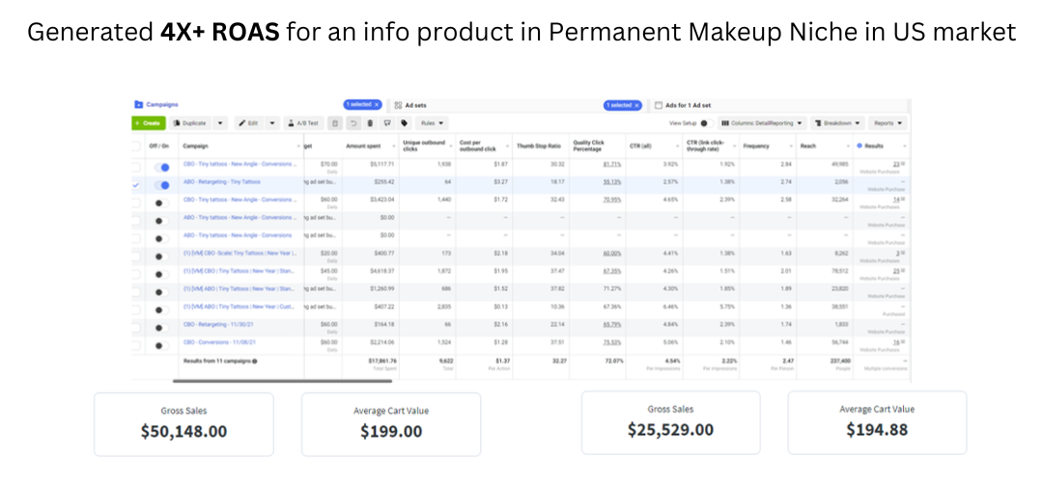The height and width of the screenshot is (482, 1043).
Task: Click the undo arrow icon
Action: coord(353,123)
